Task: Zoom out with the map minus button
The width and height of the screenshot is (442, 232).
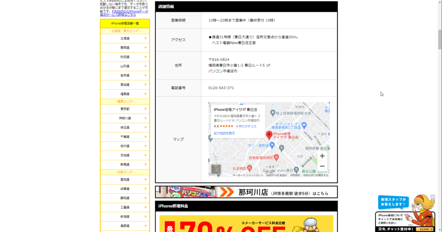Action: coord(322,166)
